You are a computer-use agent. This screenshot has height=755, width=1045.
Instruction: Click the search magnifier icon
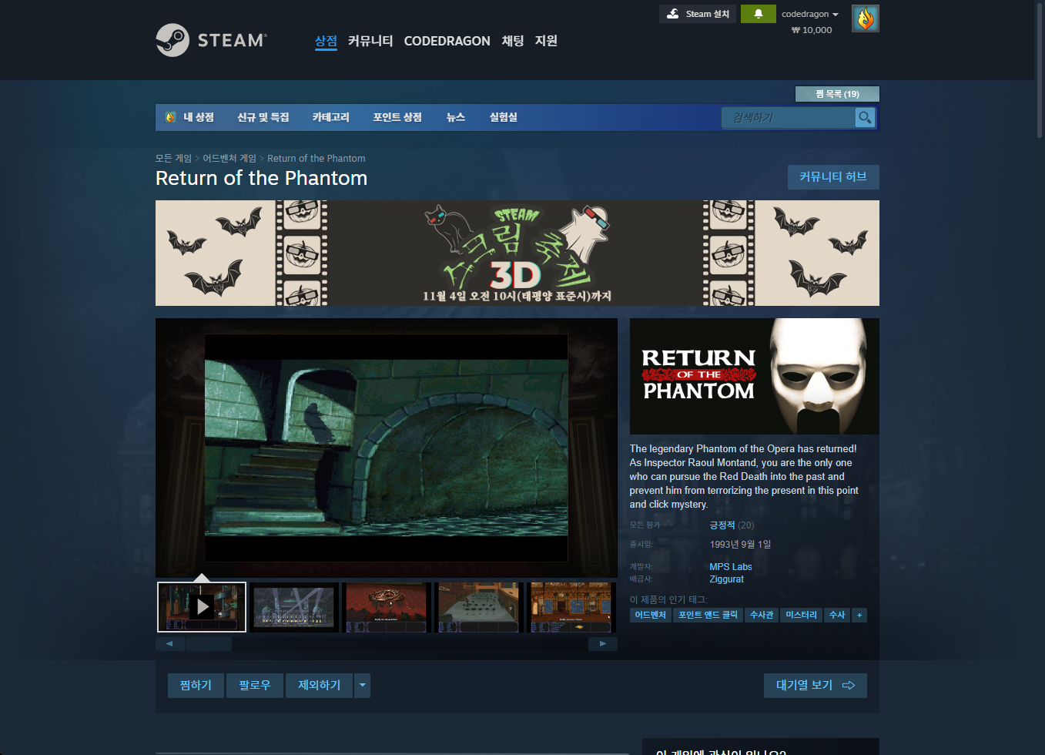(x=865, y=117)
